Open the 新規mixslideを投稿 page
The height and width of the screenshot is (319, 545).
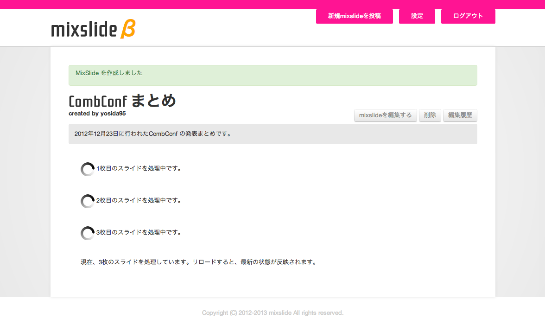point(354,16)
